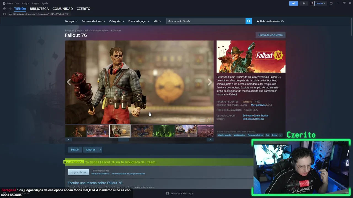Click the Posapocalípticos tag
Viewport: 353px width, 198px height.
click(x=255, y=135)
